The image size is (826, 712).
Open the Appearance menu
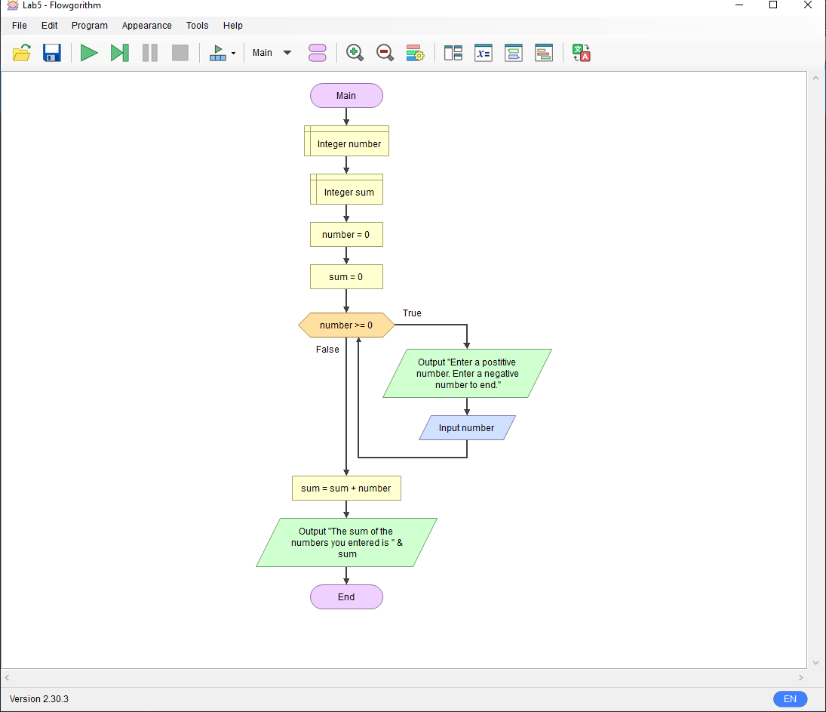146,25
